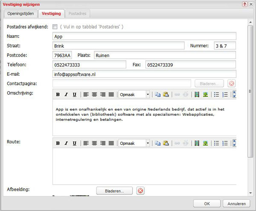Click the paste icon in Omschrijving toolbar

(x=166, y=94)
